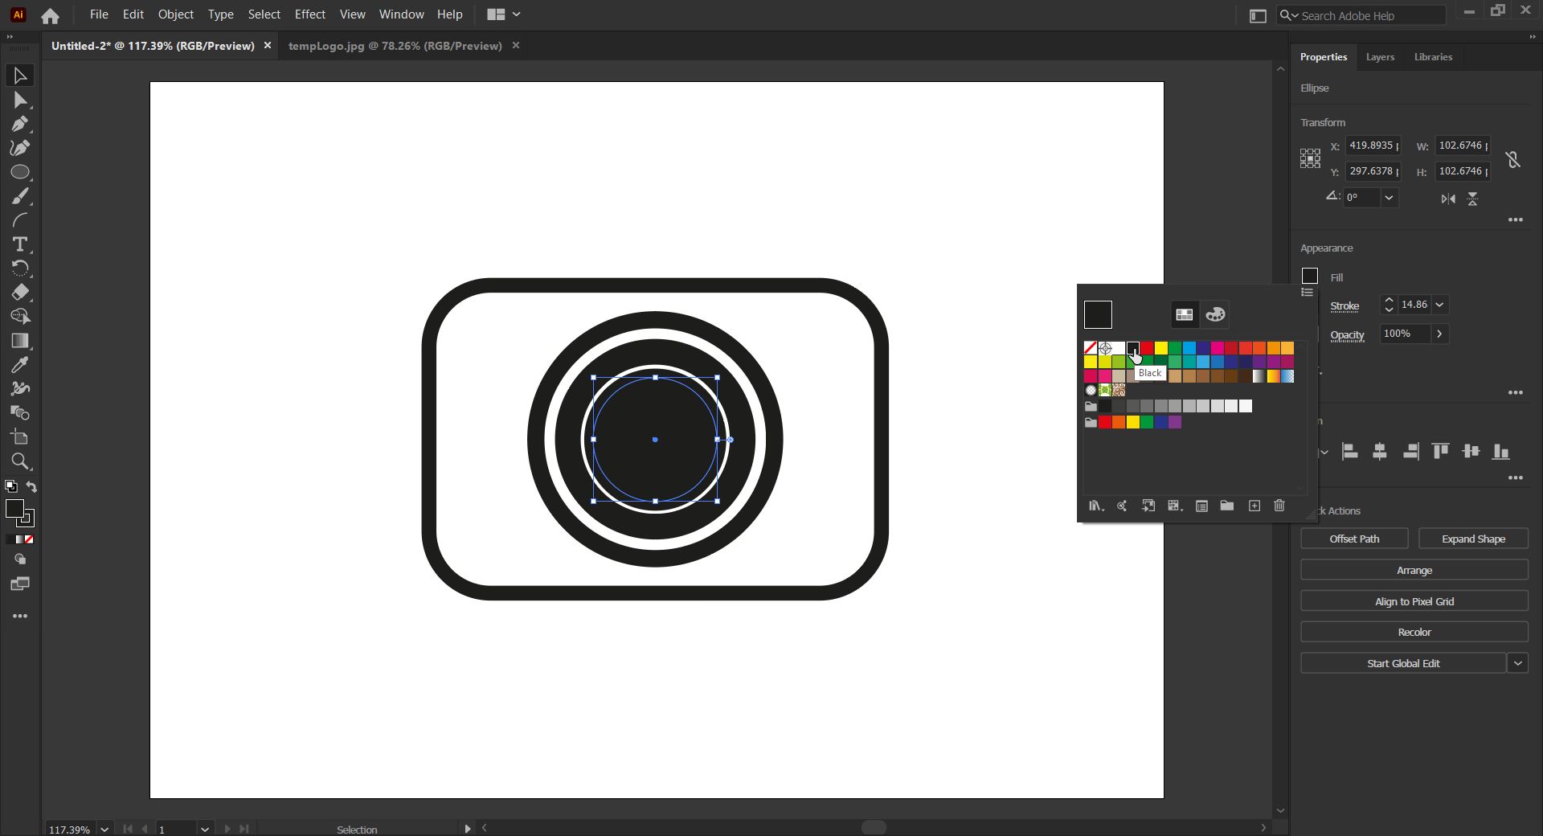
Task: Click New Swatch plus icon
Action: 1254,506
